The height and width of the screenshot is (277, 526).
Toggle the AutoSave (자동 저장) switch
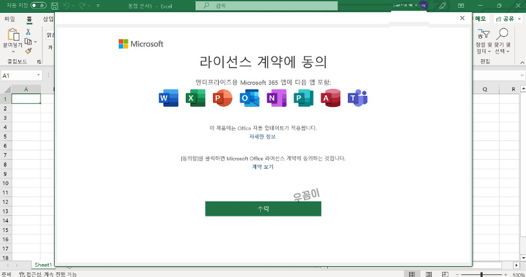tap(38, 5)
